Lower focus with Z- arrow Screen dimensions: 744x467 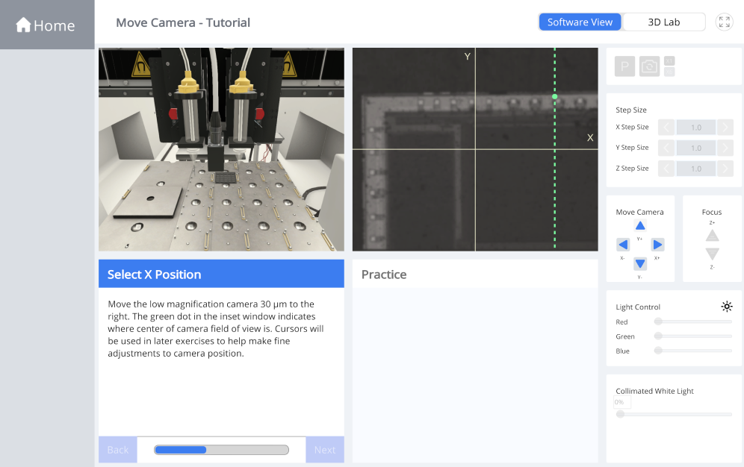click(x=712, y=254)
